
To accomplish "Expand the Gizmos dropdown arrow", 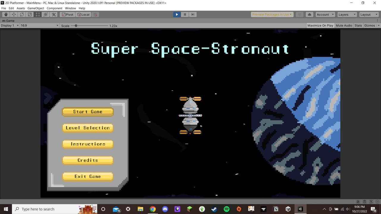I will (378, 26).
